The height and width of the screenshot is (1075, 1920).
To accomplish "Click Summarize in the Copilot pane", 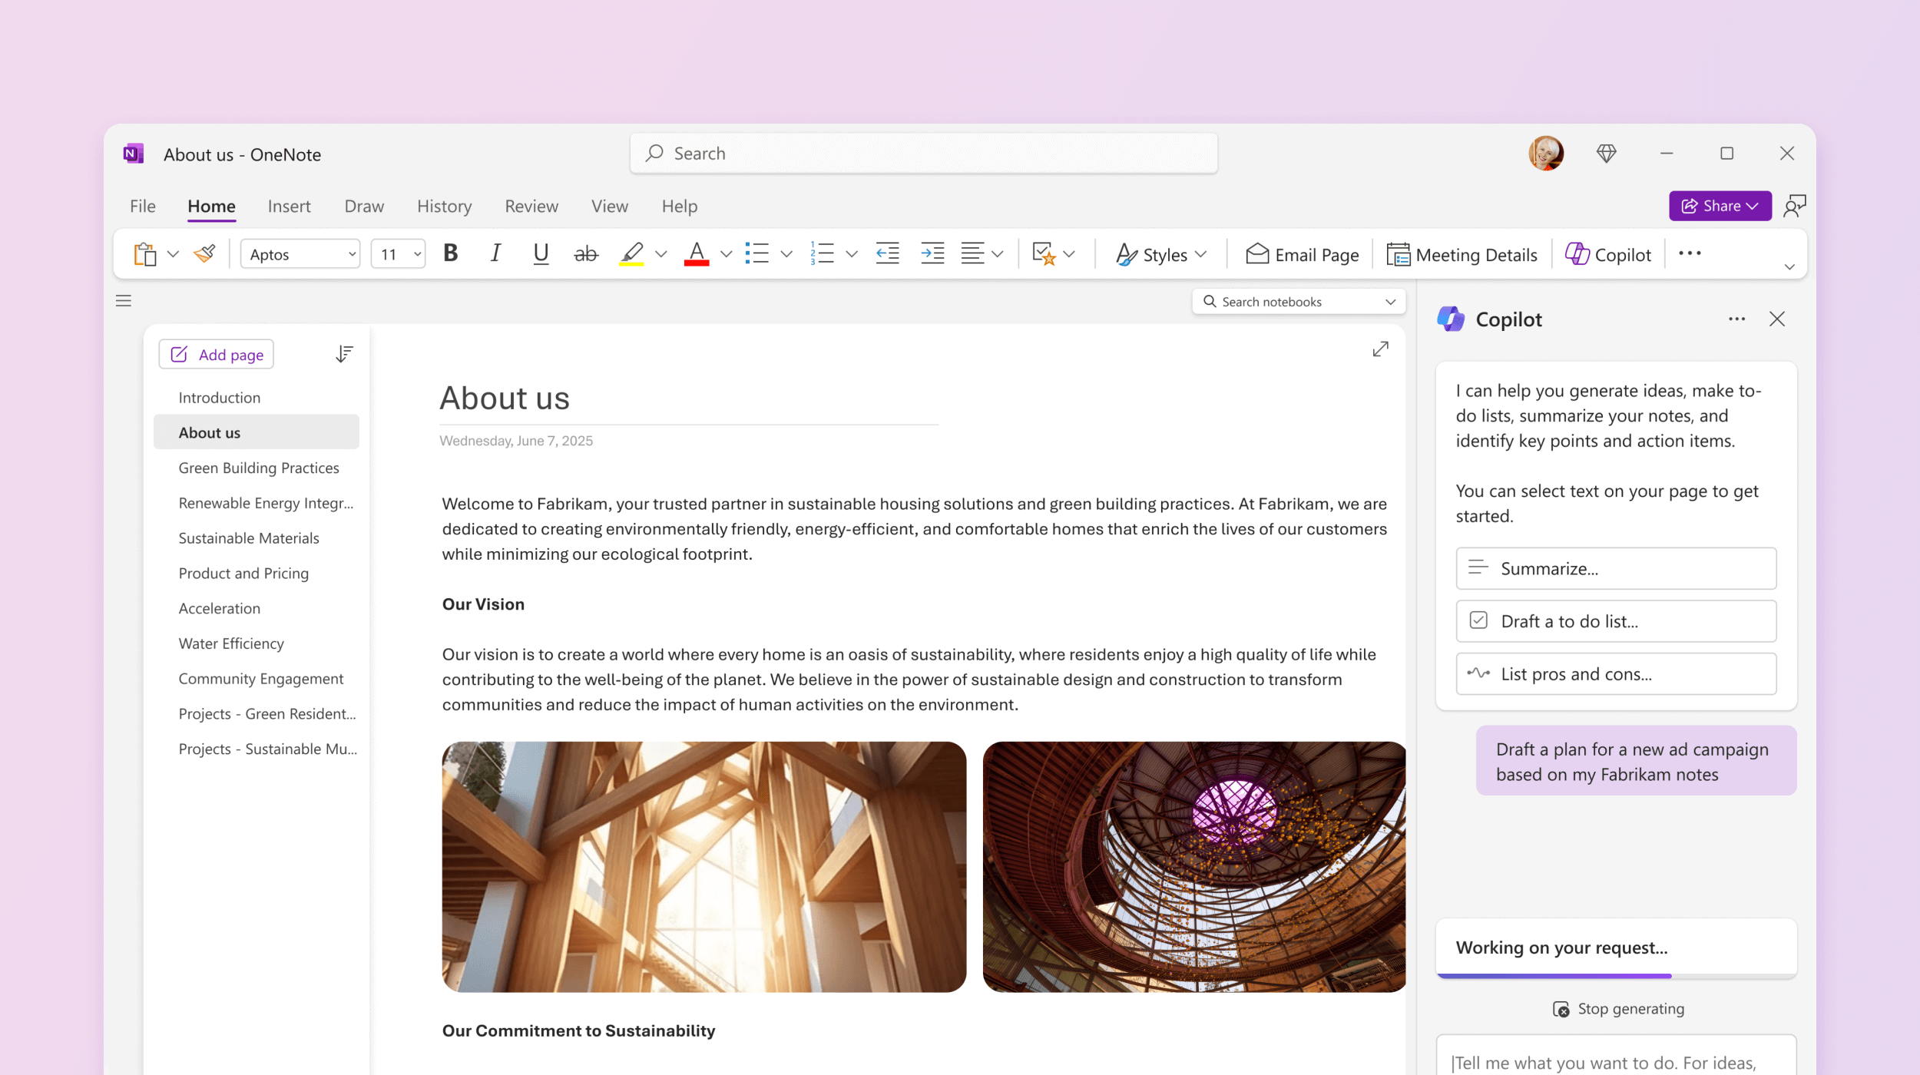I will (1615, 568).
